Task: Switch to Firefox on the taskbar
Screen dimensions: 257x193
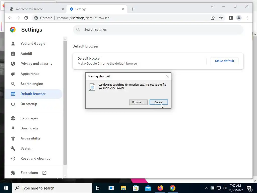Action: click(x=160, y=188)
